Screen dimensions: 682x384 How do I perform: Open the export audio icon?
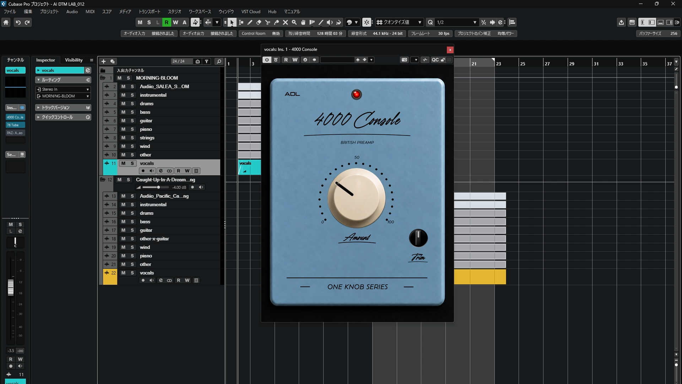pos(621,22)
